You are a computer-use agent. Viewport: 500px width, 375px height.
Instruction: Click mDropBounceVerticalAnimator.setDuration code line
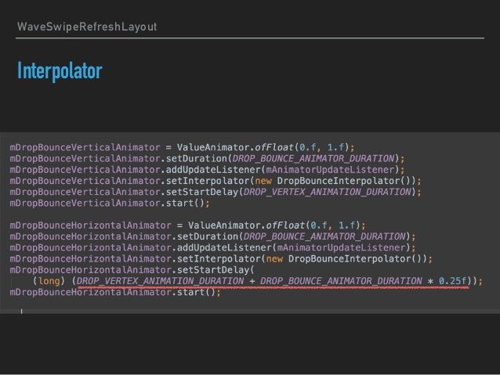[207, 159]
